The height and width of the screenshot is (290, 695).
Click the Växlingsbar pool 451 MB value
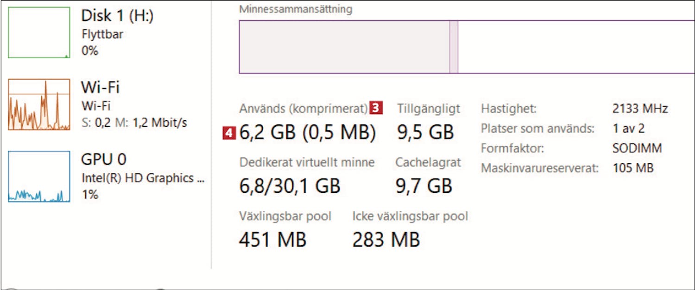272,240
